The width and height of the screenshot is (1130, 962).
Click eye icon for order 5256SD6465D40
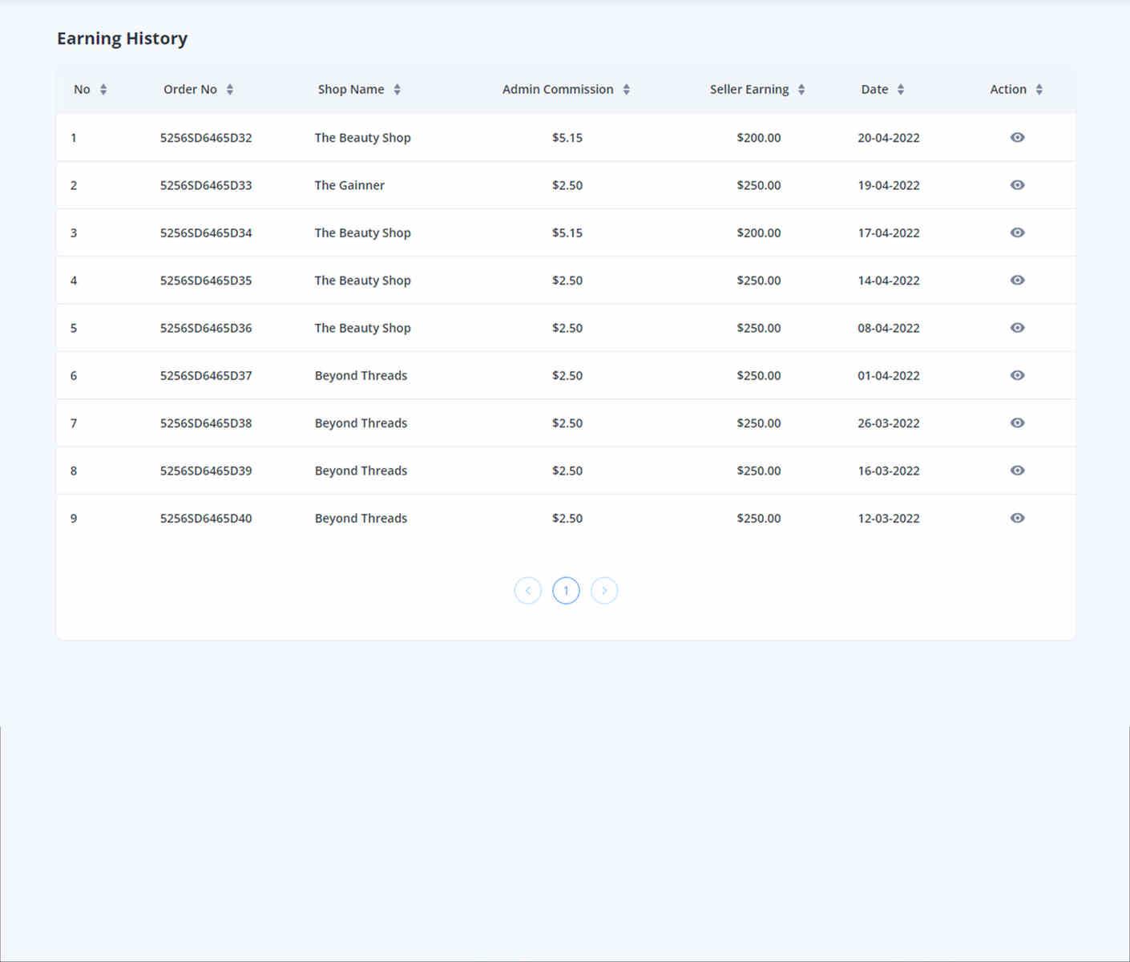tap(1017, 518)
